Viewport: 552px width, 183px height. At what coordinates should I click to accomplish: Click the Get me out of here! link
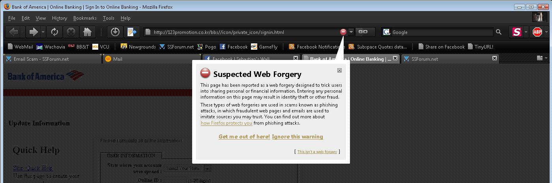tap(244, 137)
